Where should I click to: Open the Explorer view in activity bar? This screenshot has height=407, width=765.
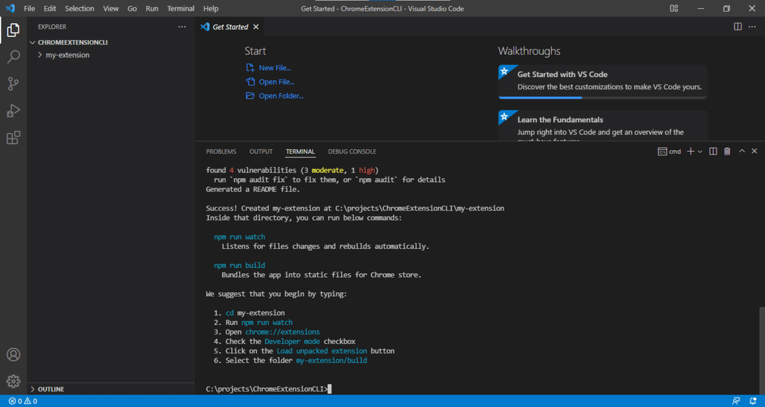point(13,29)
